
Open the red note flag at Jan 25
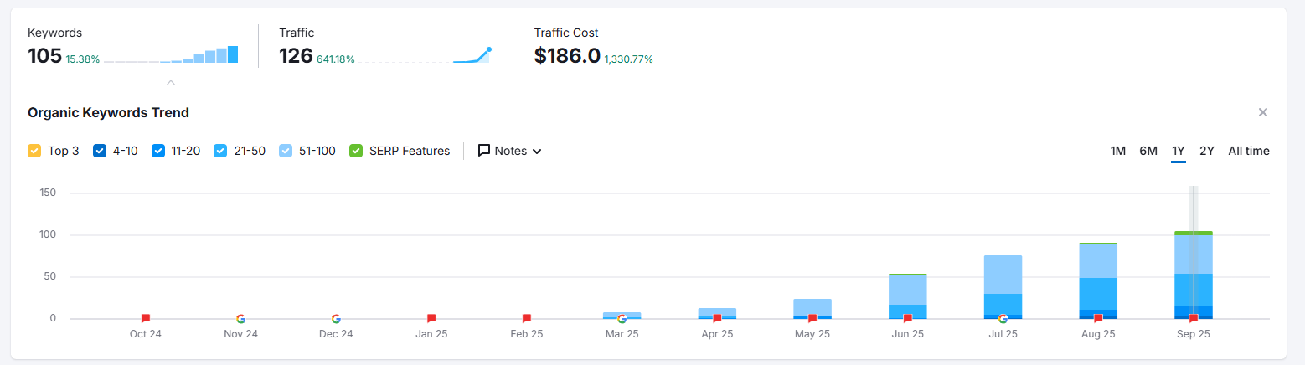coord(431,318)
